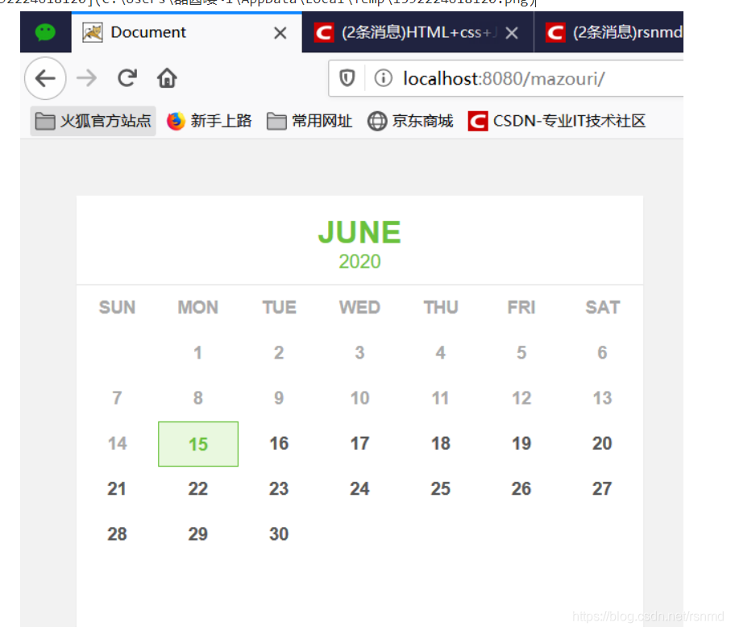Open the 火狐官方站点 bookmark folder
731x631 pixels.
pyautogui.click(x=93, y=121)
